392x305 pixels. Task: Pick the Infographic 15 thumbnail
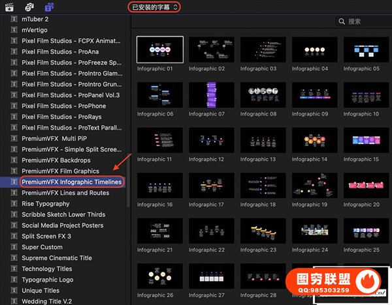coord(366,141)
